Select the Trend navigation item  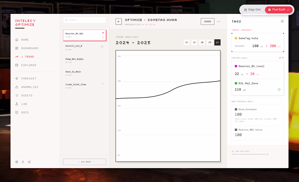click(29, 57)
